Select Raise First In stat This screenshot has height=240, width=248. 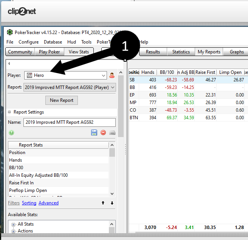click(x=59, y=183)
